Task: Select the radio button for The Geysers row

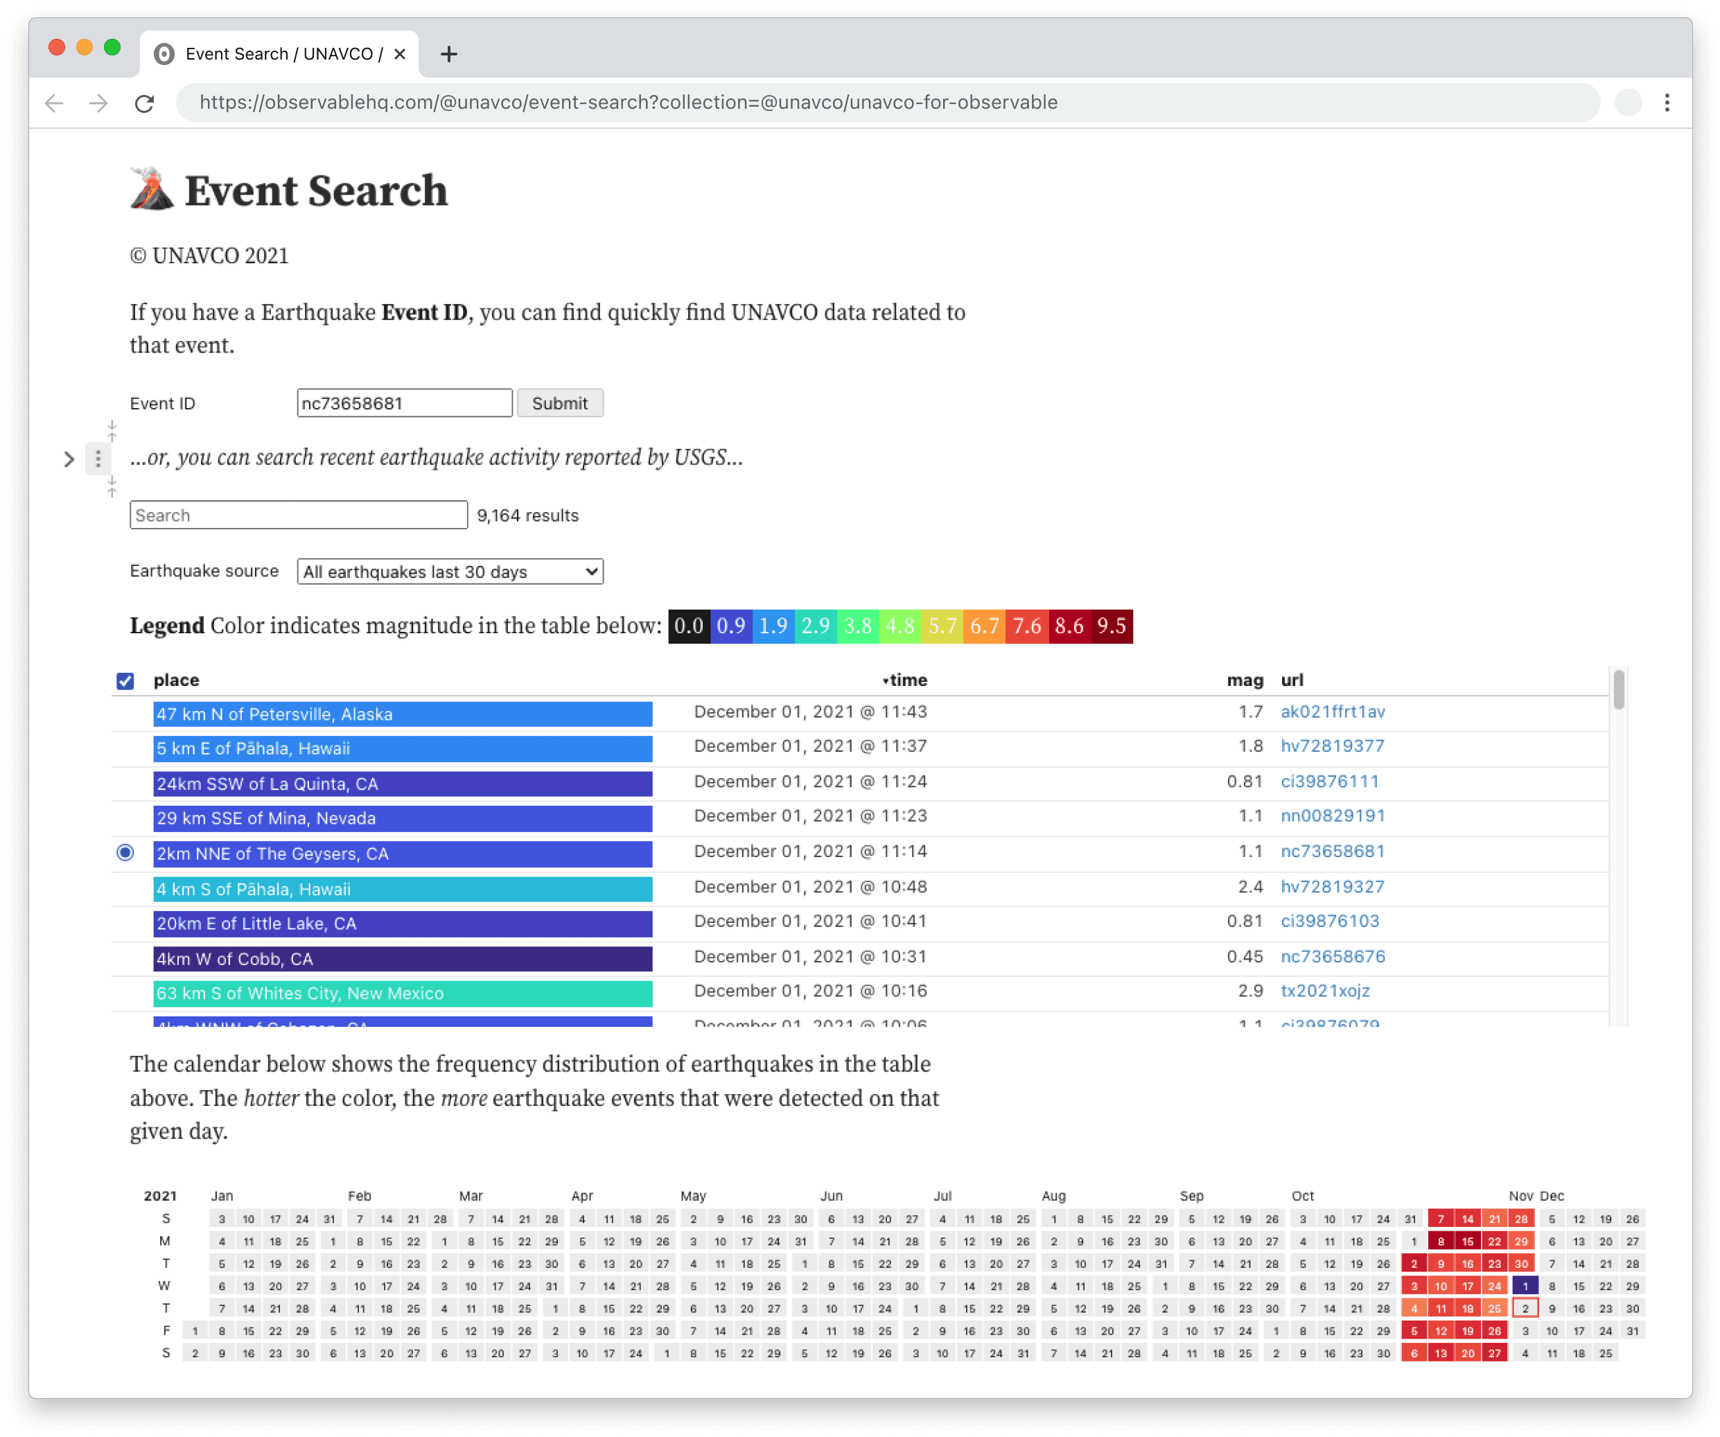Action: tap(125, 852)
